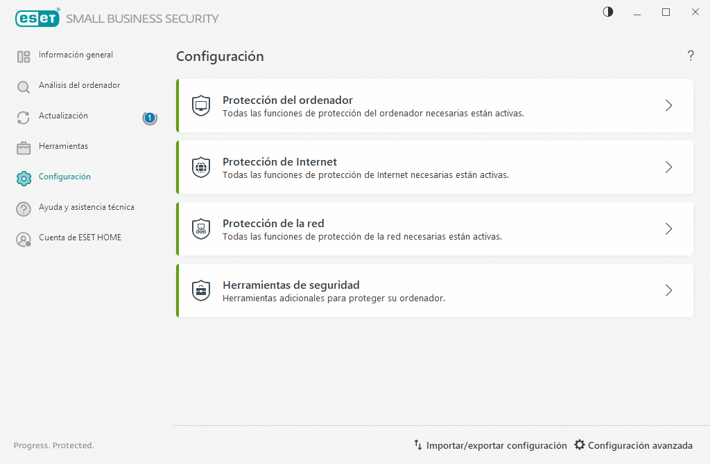Click the Actualización notification badge showing 1

[149, 118]
